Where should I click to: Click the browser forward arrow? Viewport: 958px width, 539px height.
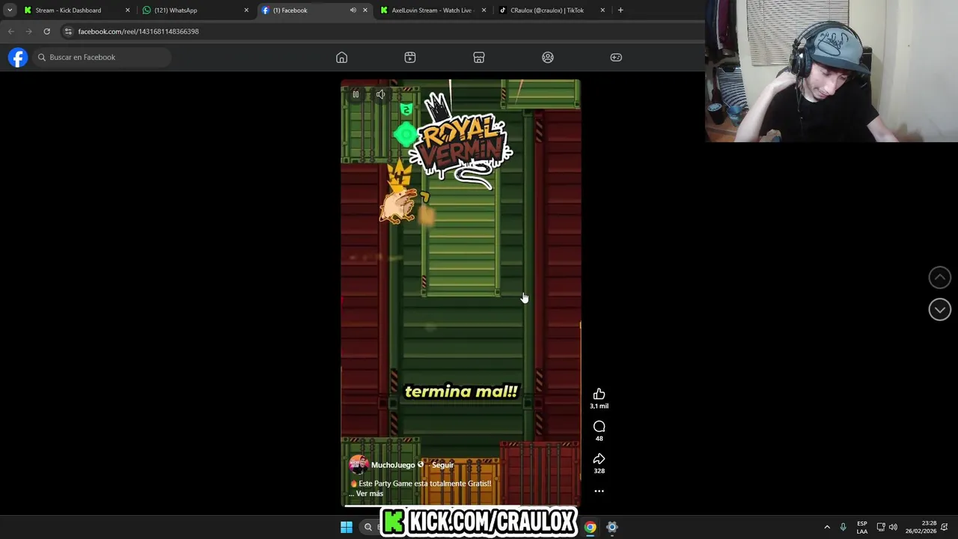(28, 31)
